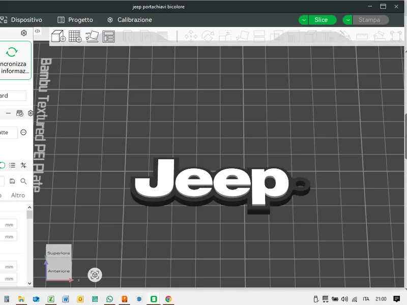
Task: Open the printer settings gear icon
Action: 24,33
